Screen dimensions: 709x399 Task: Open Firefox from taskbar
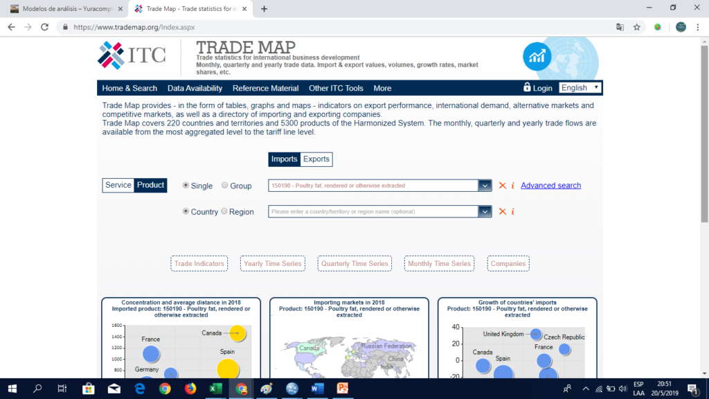190,389
